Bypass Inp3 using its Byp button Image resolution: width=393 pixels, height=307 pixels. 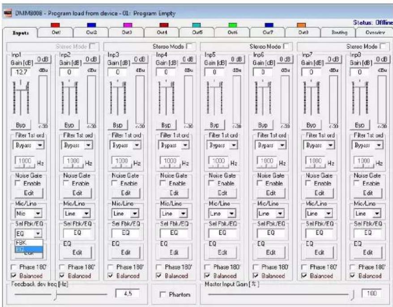pyautogui.click(x=118, y=125)
